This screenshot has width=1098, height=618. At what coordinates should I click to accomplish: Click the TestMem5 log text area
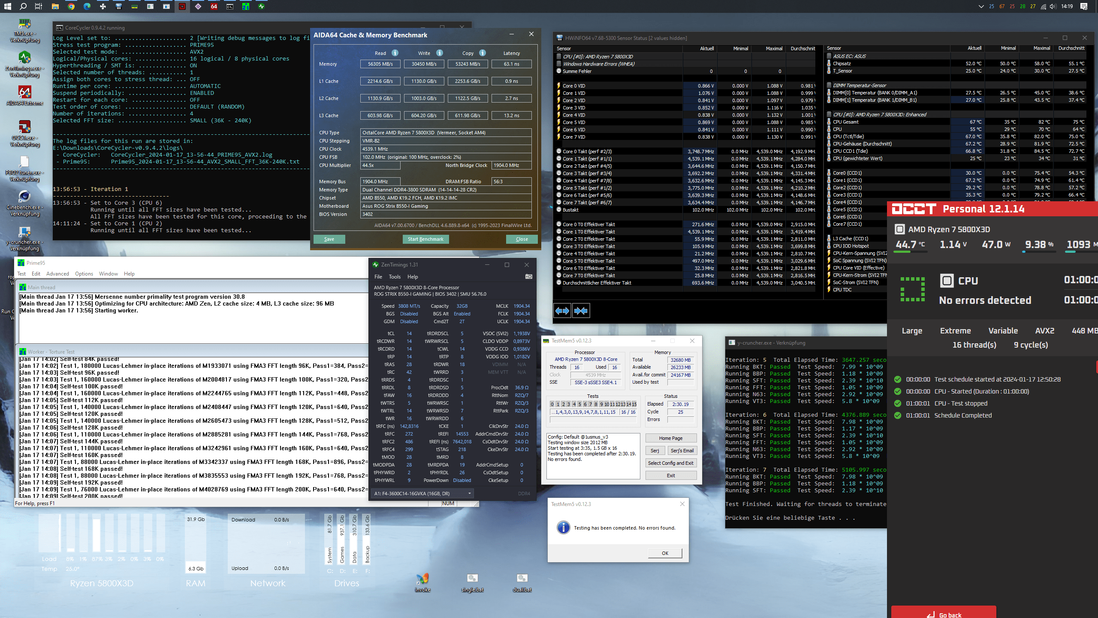tap(593, 456)
